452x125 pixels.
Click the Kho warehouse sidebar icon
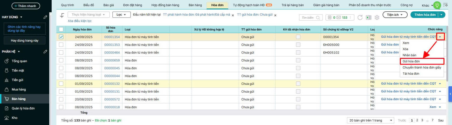(x=6, y=118)
